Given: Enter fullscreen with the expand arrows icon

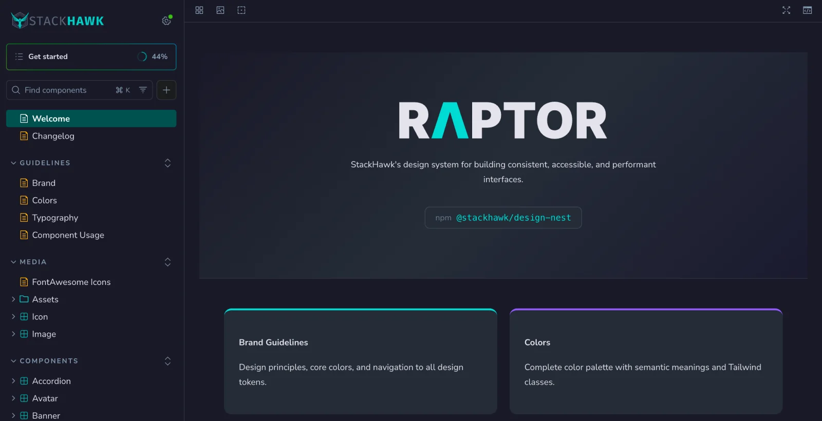Looking at the screenshot, I should tap(786, 10).
